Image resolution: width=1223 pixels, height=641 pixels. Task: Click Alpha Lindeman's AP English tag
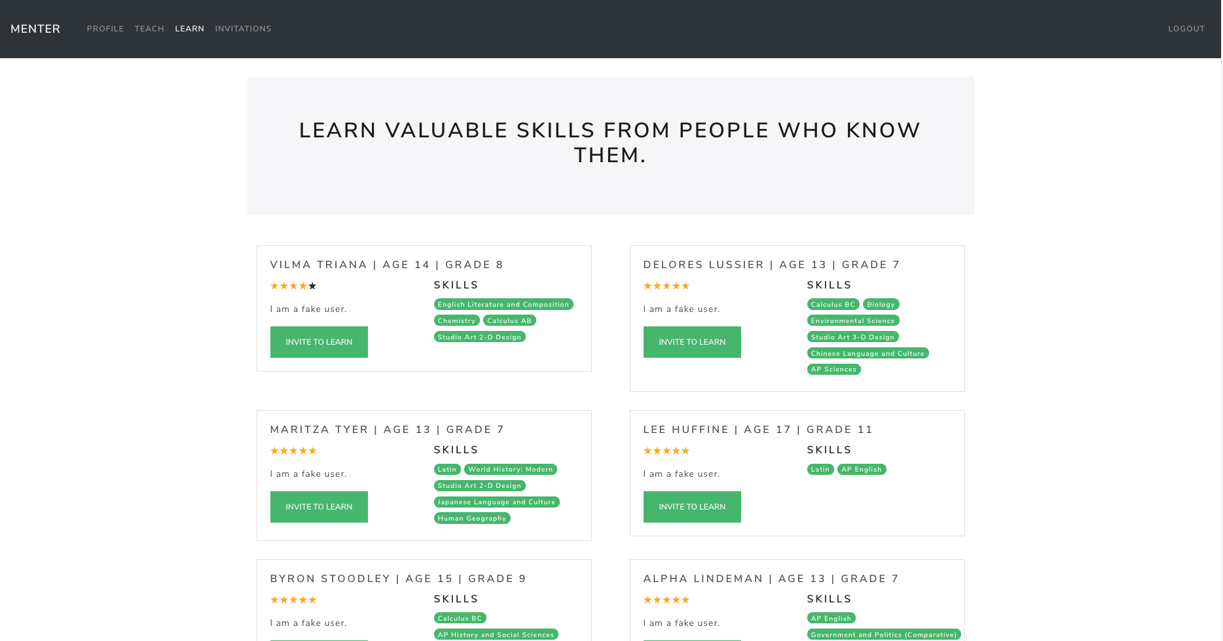coord(831,618)
